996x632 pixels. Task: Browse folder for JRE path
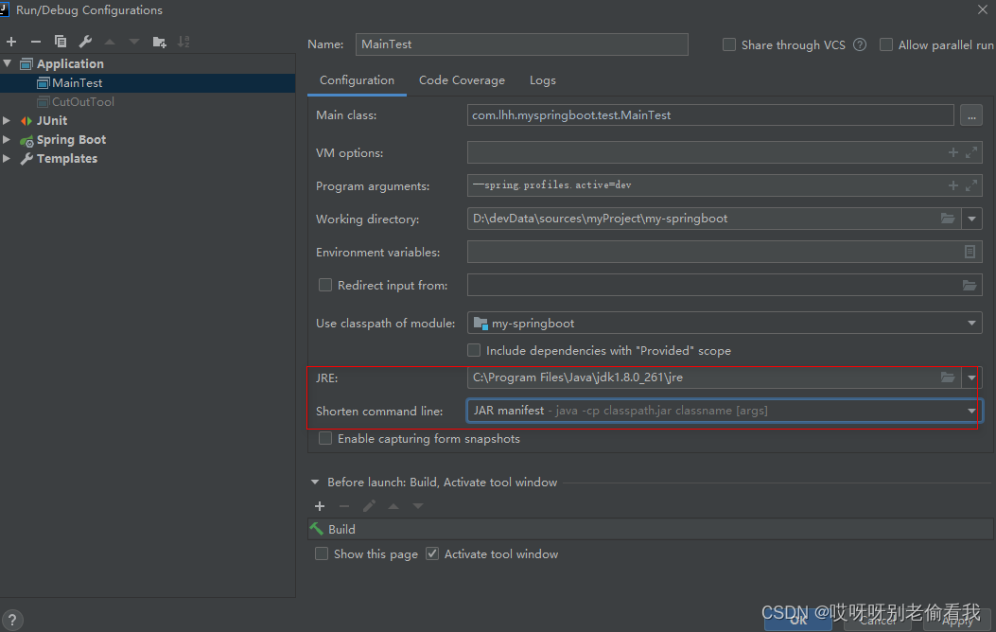click(x=948, y=377)
